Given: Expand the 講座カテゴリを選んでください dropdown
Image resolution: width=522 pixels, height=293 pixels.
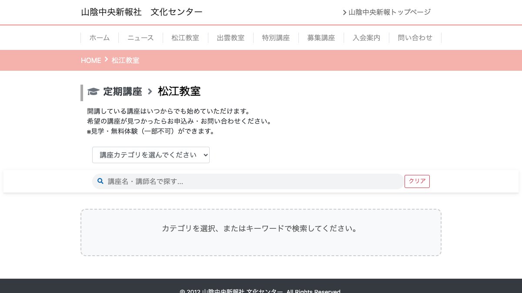Looking at the screenshot, I should [x=151, y=155].
